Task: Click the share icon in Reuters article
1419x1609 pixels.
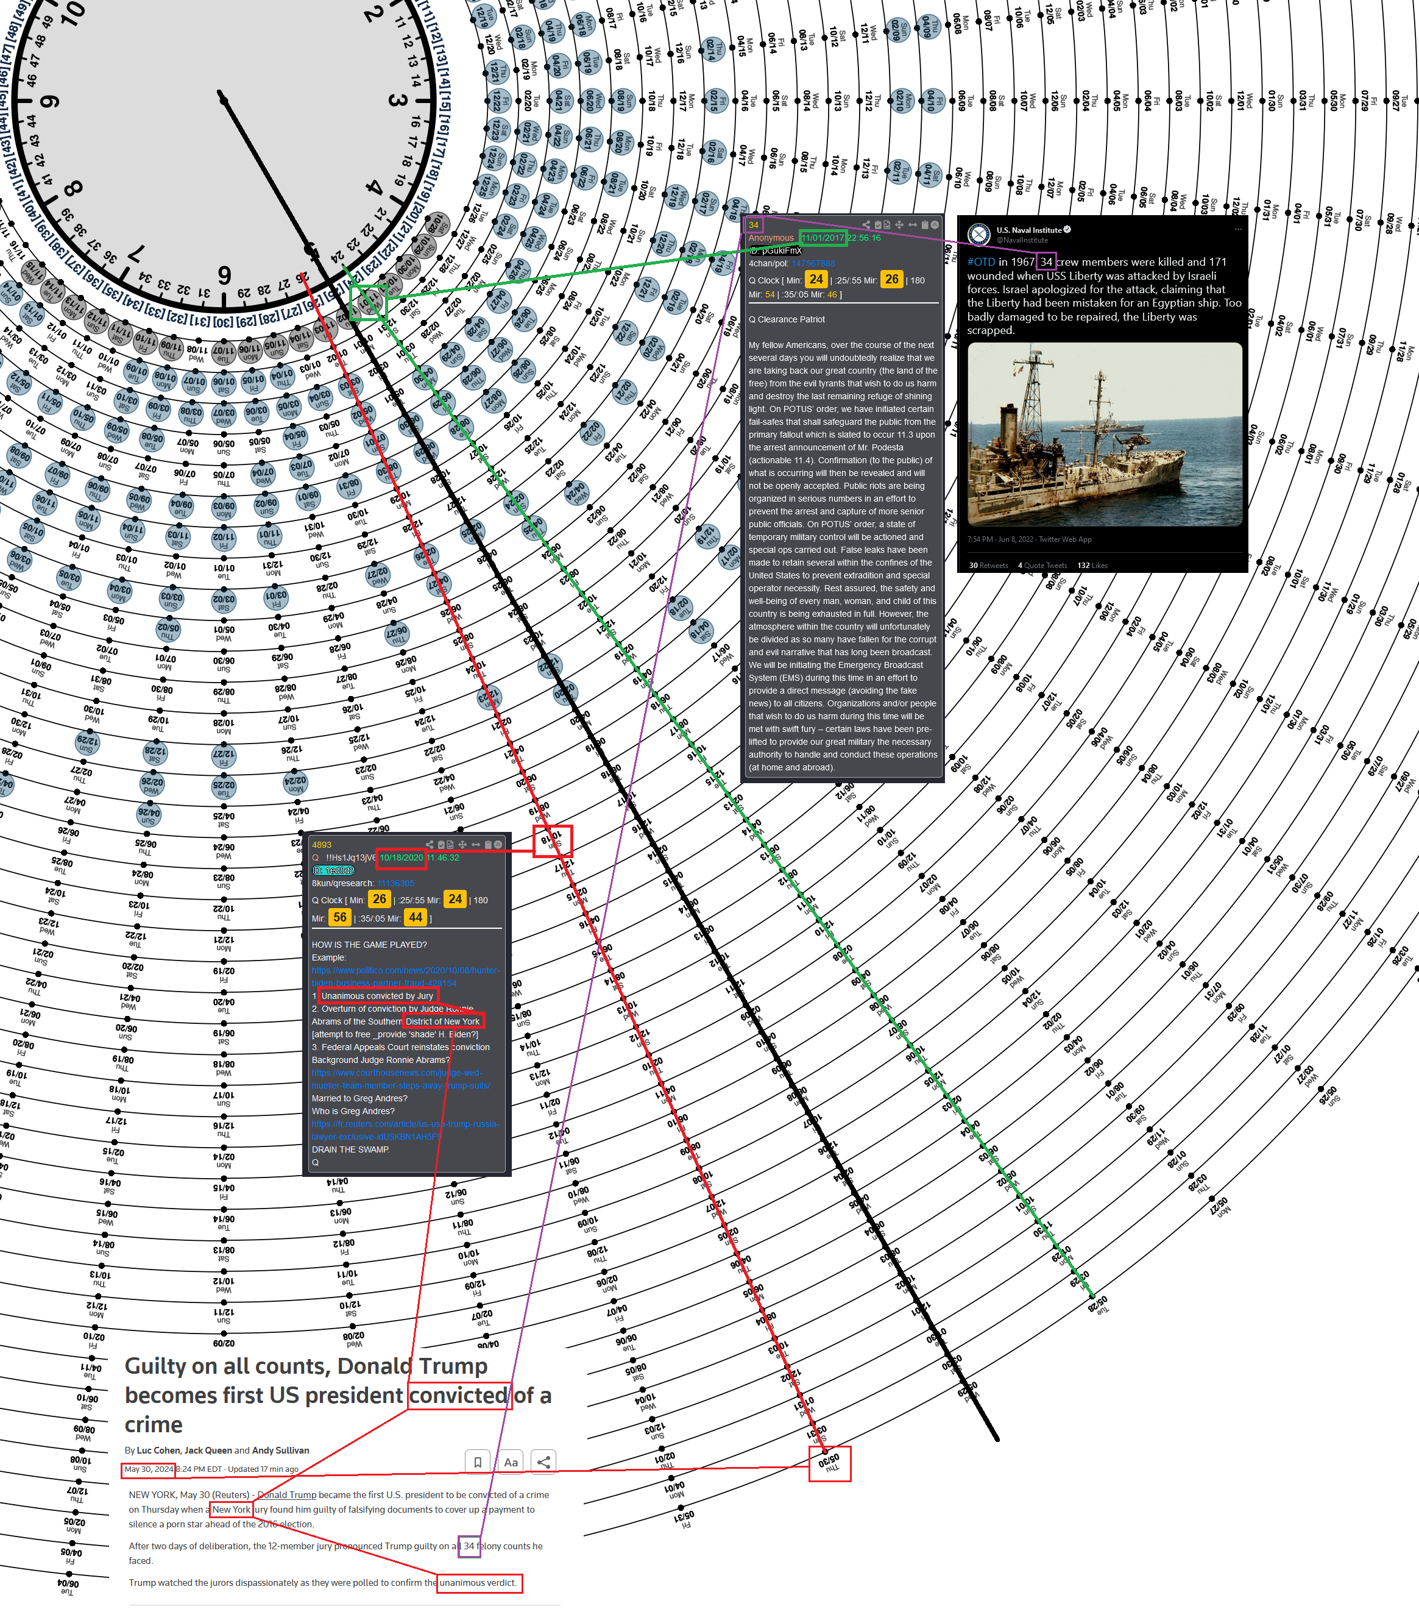Action: pyautogui.click(x=544, y=1462)
